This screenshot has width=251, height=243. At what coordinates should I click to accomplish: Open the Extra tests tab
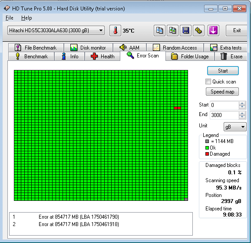tap(226, 48)
